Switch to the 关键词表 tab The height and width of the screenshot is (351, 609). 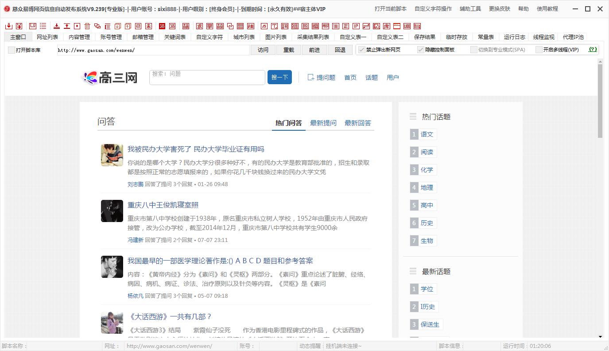[175, 37]
